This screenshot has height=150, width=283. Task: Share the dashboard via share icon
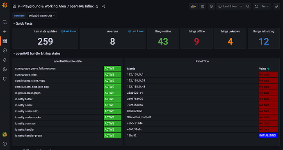(104, 6)
